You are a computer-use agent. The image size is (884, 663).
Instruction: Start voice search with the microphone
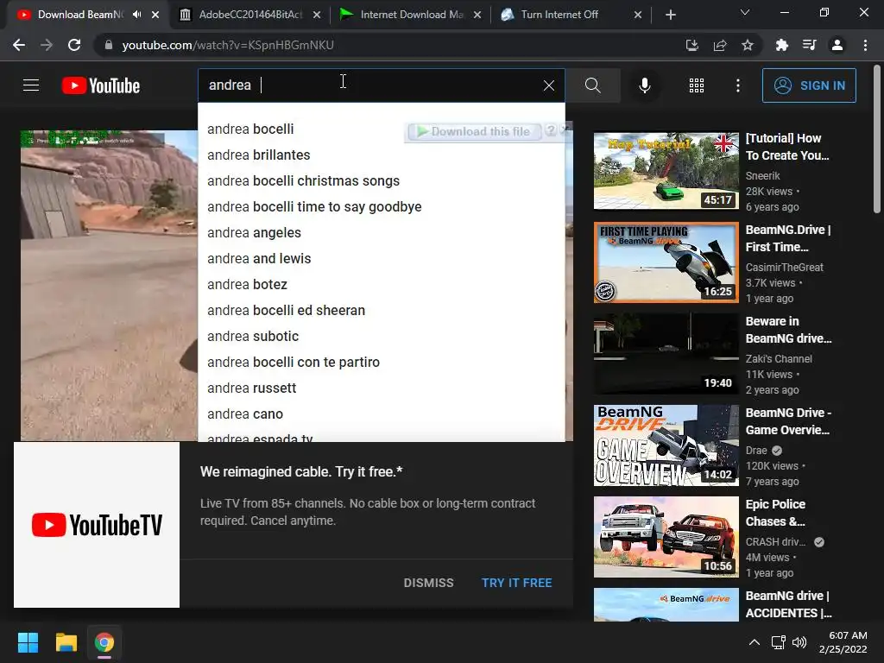pyautogui.click(x=644, y=85)
